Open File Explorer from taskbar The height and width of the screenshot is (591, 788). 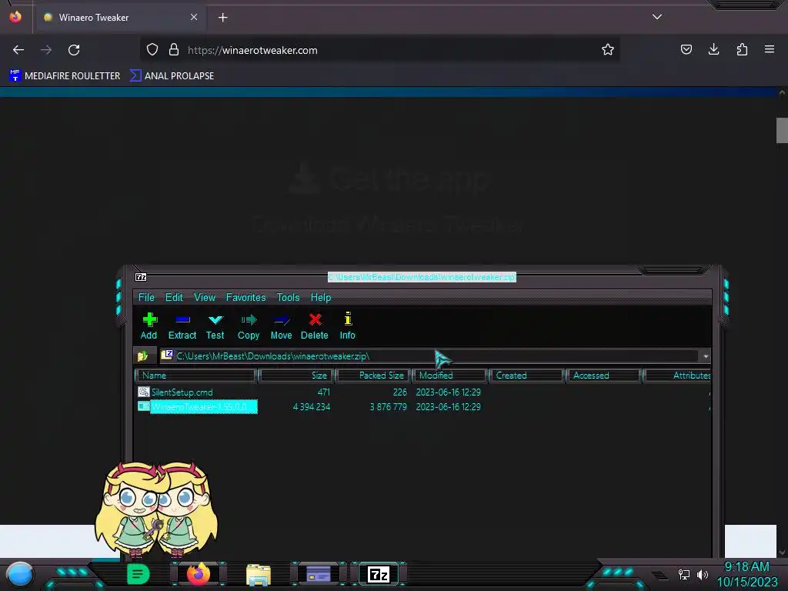259,574
